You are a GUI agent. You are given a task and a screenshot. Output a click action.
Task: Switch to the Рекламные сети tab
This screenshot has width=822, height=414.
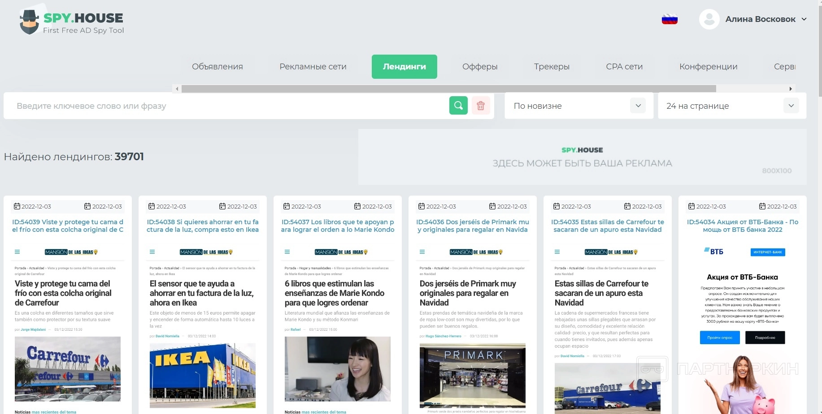coord(313,67)
